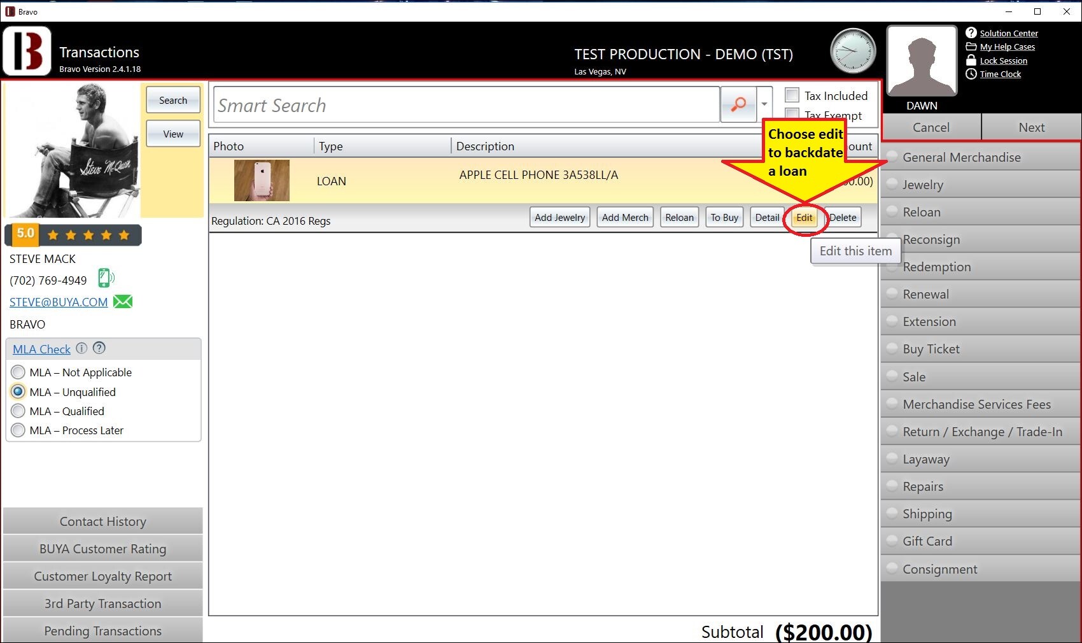Click the Solution Center help icon
The image size is (1082, 643).
click(971, 32)
